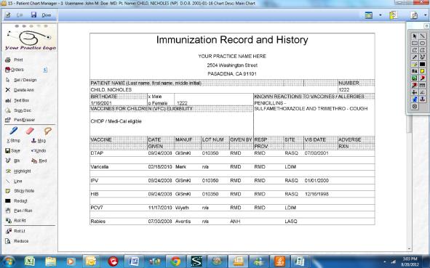This screenshot has height=268, width=430.
Task: Open Google Chrome from the taskbar
Action: coord(175,261)
